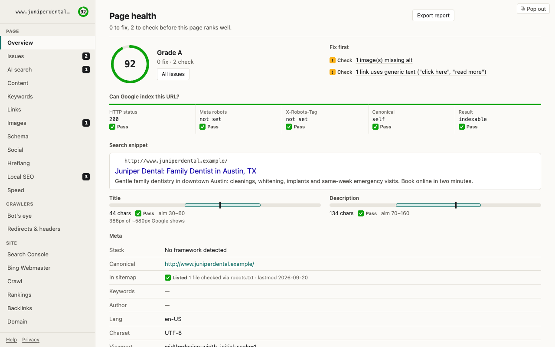The width and height of the screenshot is (555, 347).
Task: Open the Keywords section
Action: point(48,97)
